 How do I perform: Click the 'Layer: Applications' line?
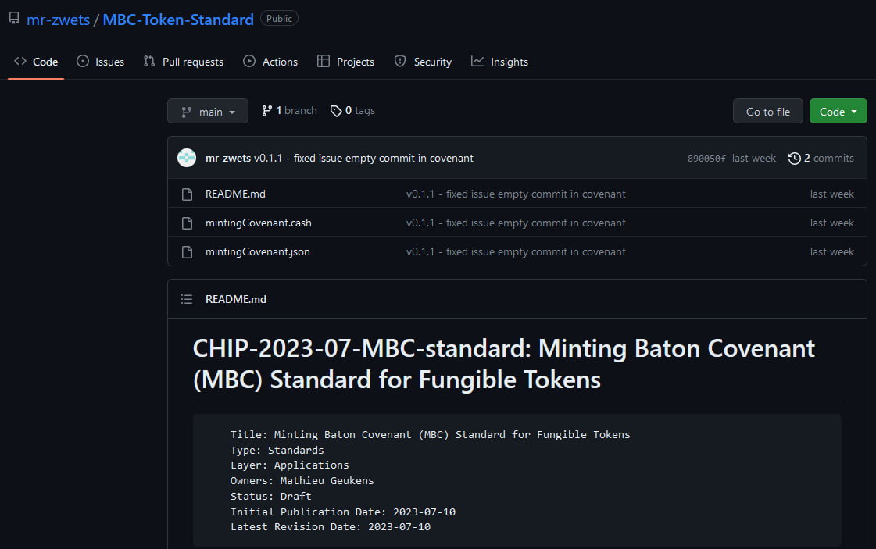[x=289, y=465]
